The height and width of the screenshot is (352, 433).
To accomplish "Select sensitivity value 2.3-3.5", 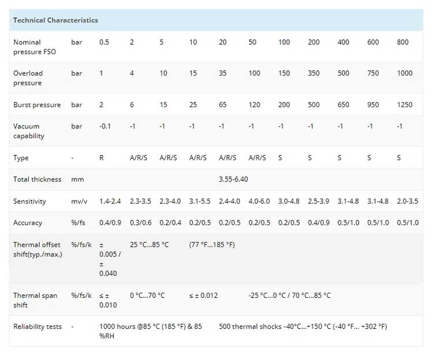I will pos(140,201).
